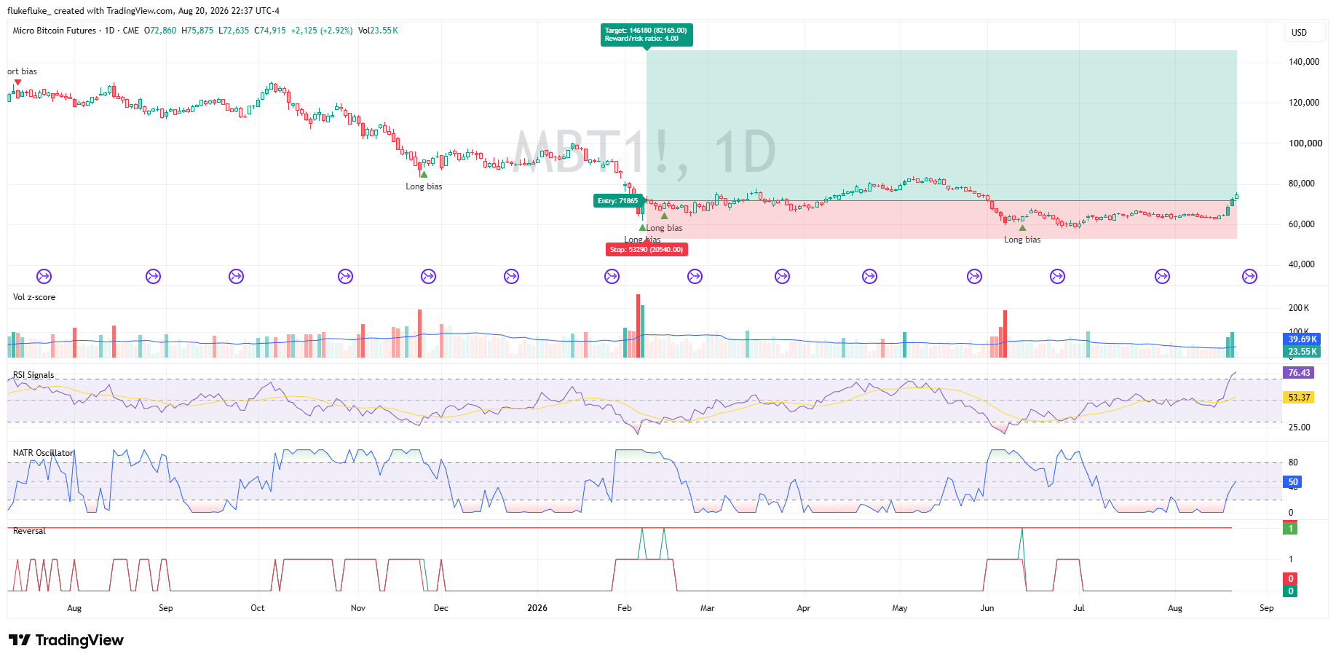
Task: Click the green Long bias triangle near Dec
Action: click(x=424, y=174)
